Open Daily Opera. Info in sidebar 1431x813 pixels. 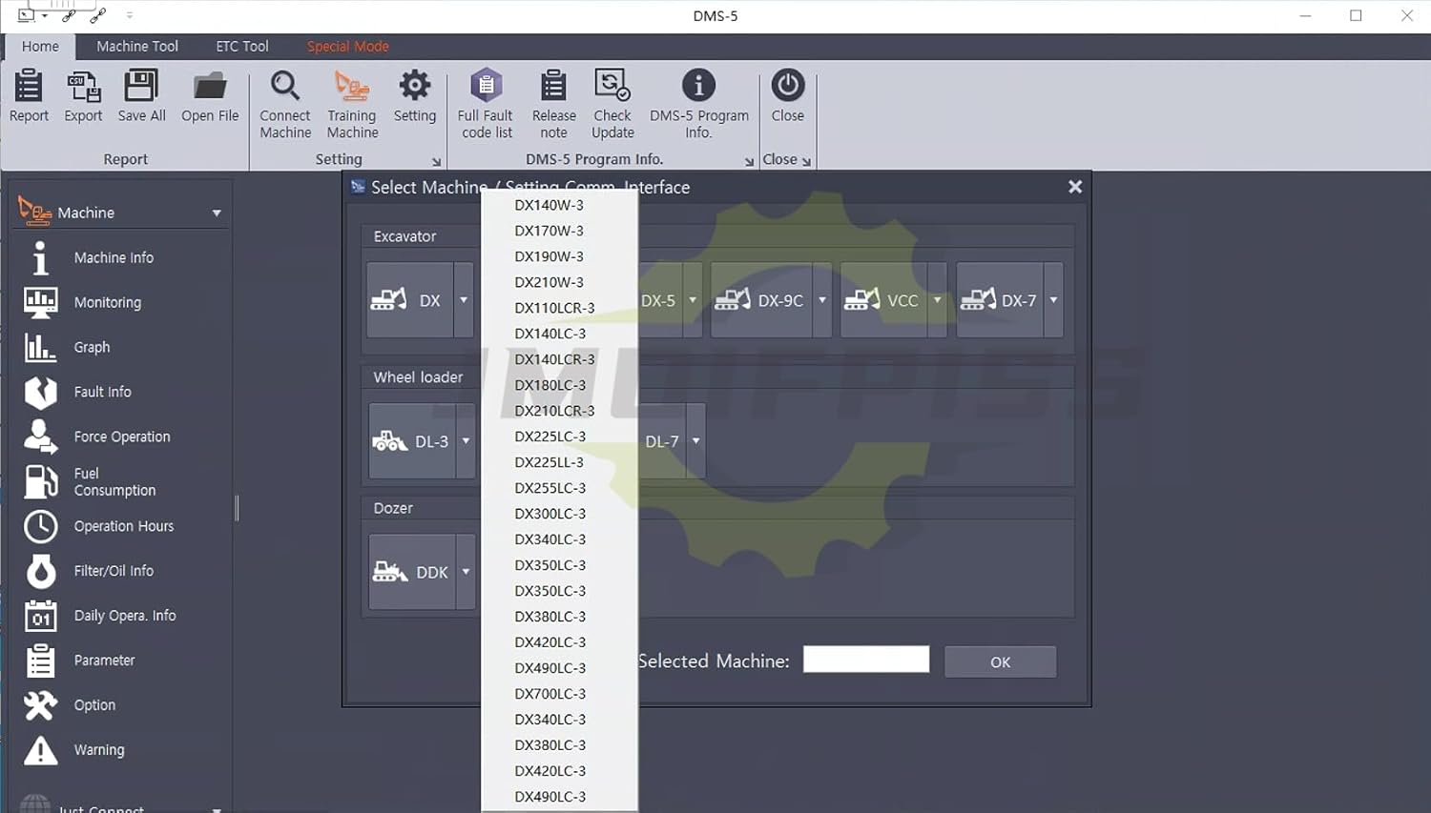pyautogui.click(x=124, y=616)
